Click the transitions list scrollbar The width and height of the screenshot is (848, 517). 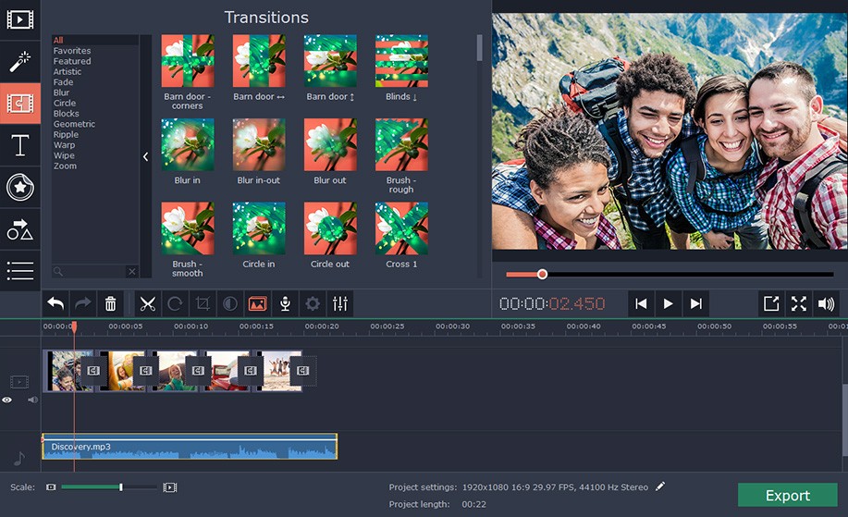pyautogui.click(x=479, y=47)
